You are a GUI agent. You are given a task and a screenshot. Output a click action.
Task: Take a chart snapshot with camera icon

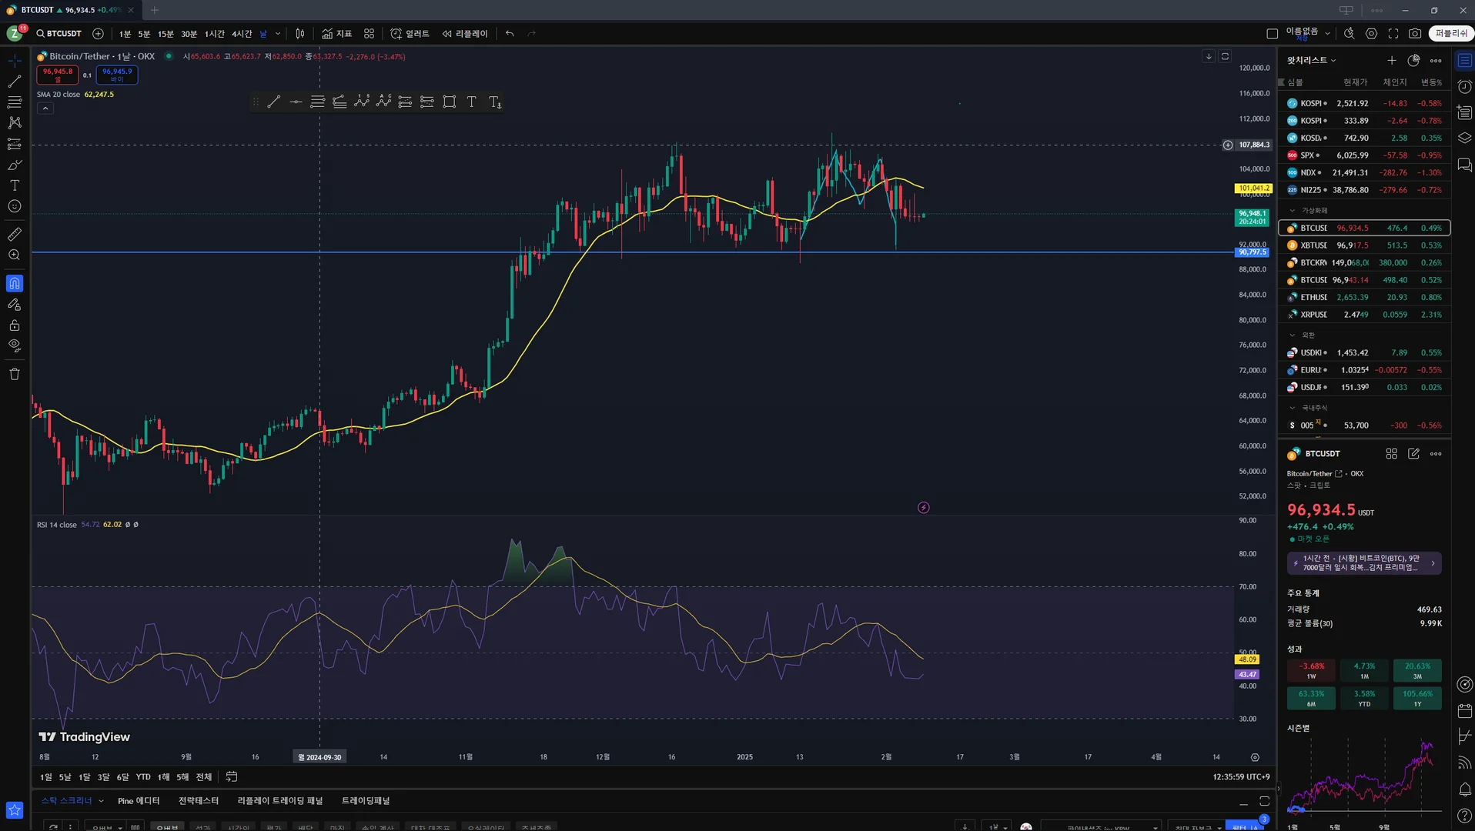click(x=1415, y=34)
